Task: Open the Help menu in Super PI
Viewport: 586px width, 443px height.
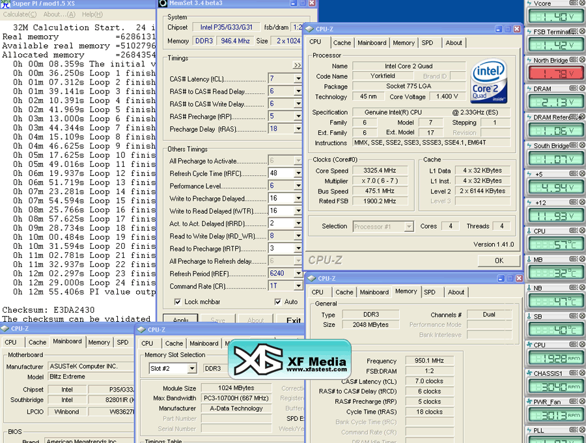Action: (x=92, y=14)
